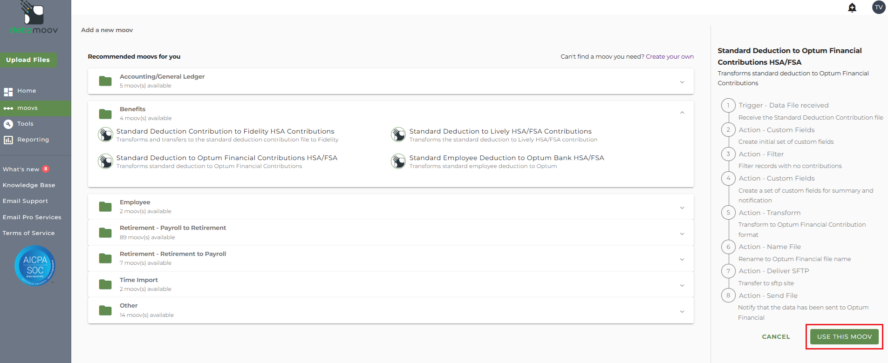Open Home in the sidebar

(x=27, y=91)
